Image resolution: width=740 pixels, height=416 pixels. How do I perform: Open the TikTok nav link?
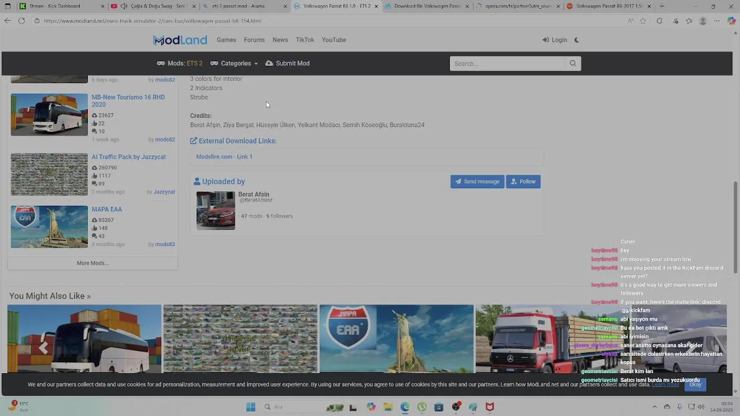[x=305, y=40]
